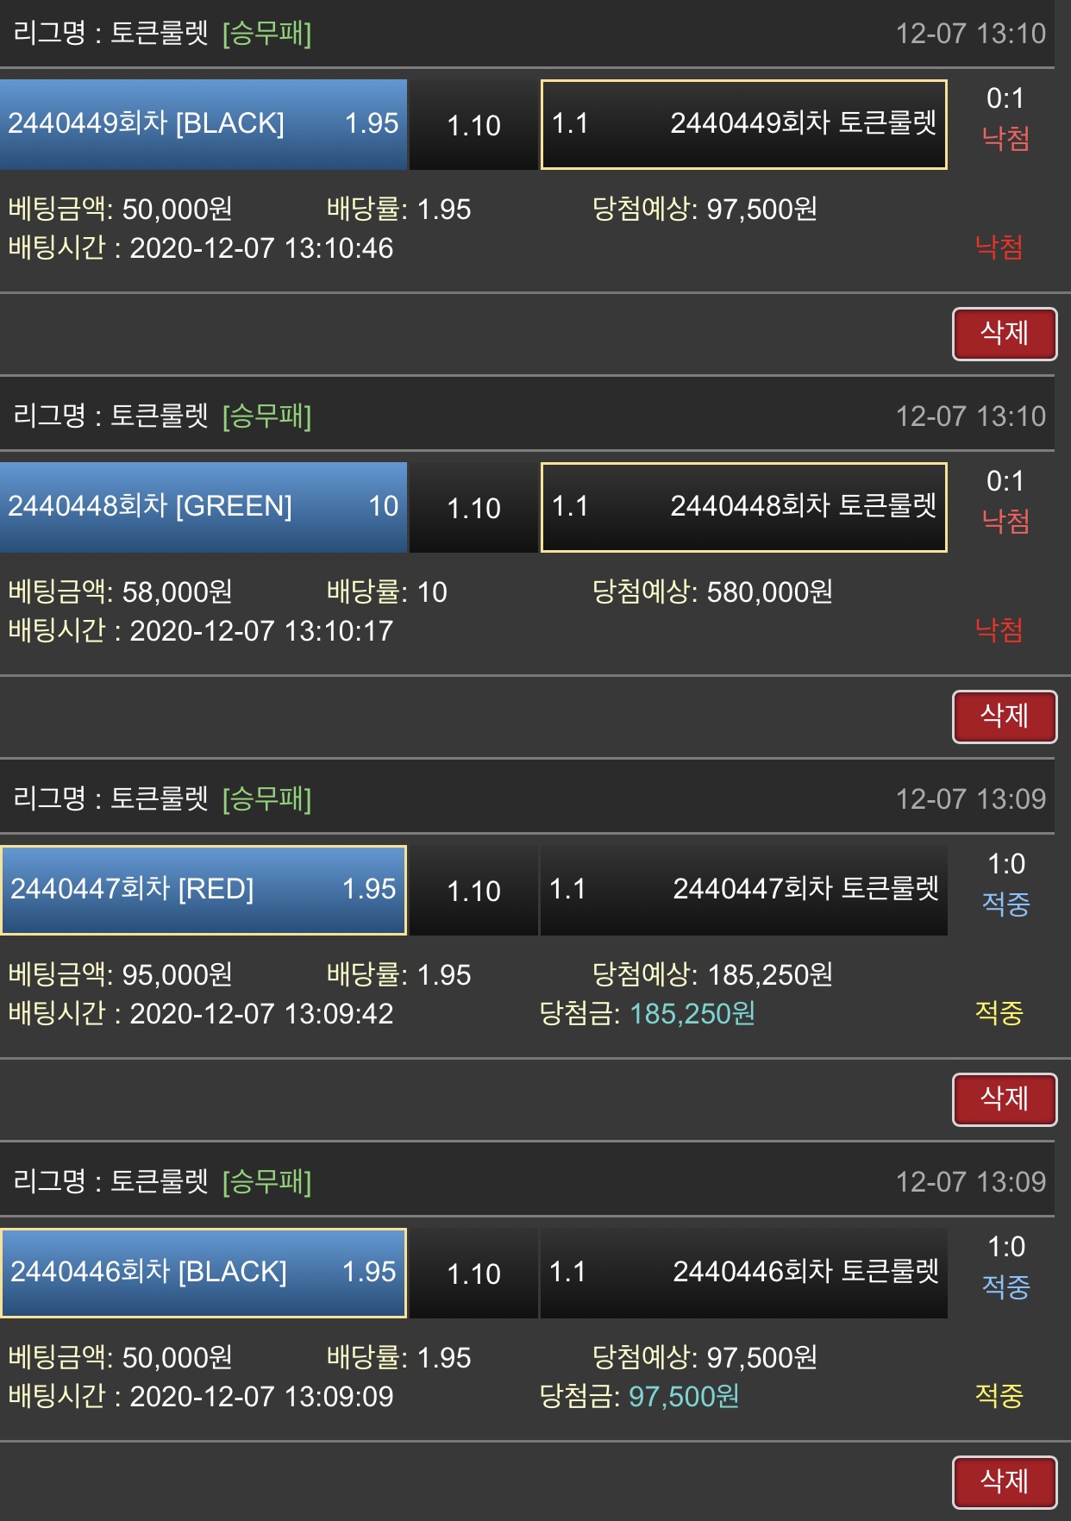Delete the 2440449회차 BLACK bet record
The height and width of the screenshot is (1521, 1071).
click(1005, 334)
